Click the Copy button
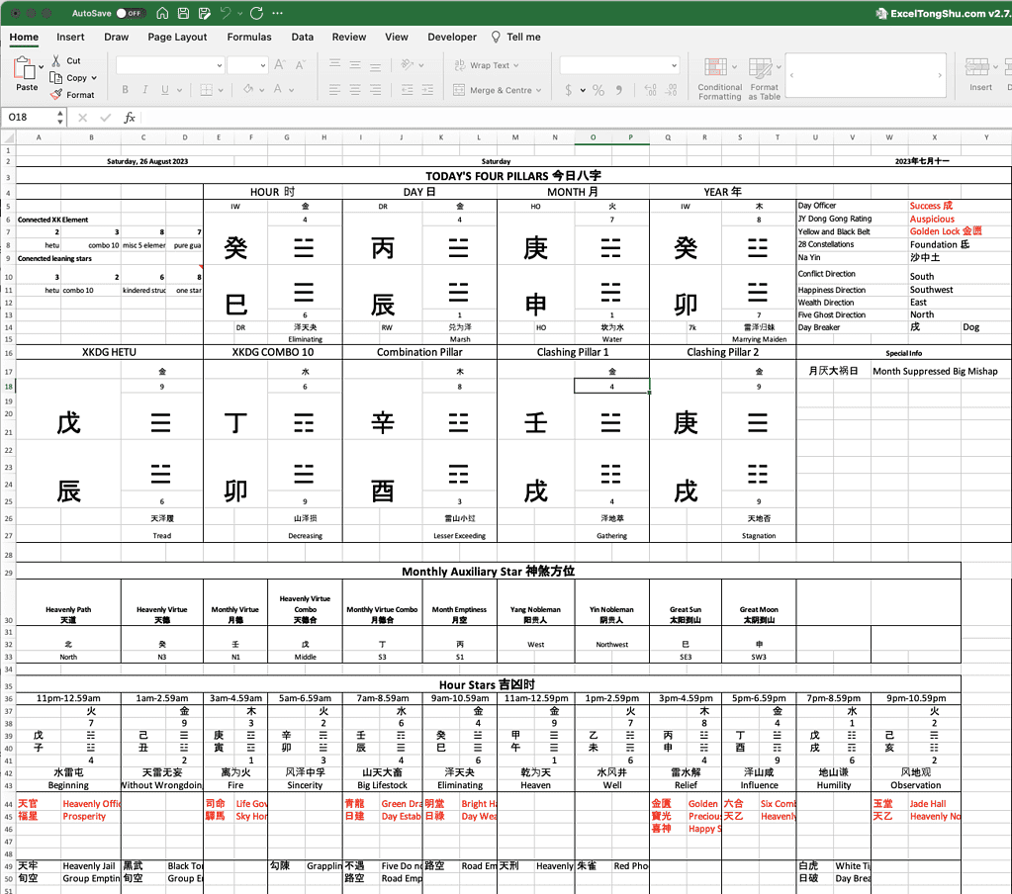Viewport: 1012px width, 894px height. (71, 77)
